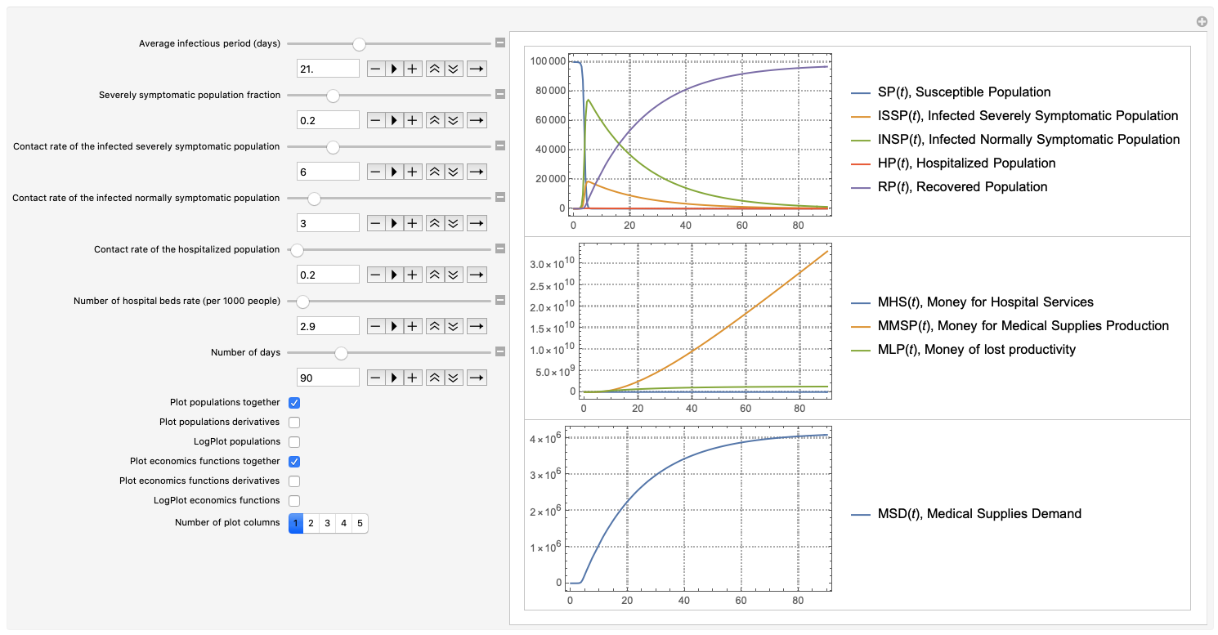Uncheck Plot populations together
Image resolution: width=1218 pixels, height=635 pixels.
pyautogui.click(x=294, y=403)
